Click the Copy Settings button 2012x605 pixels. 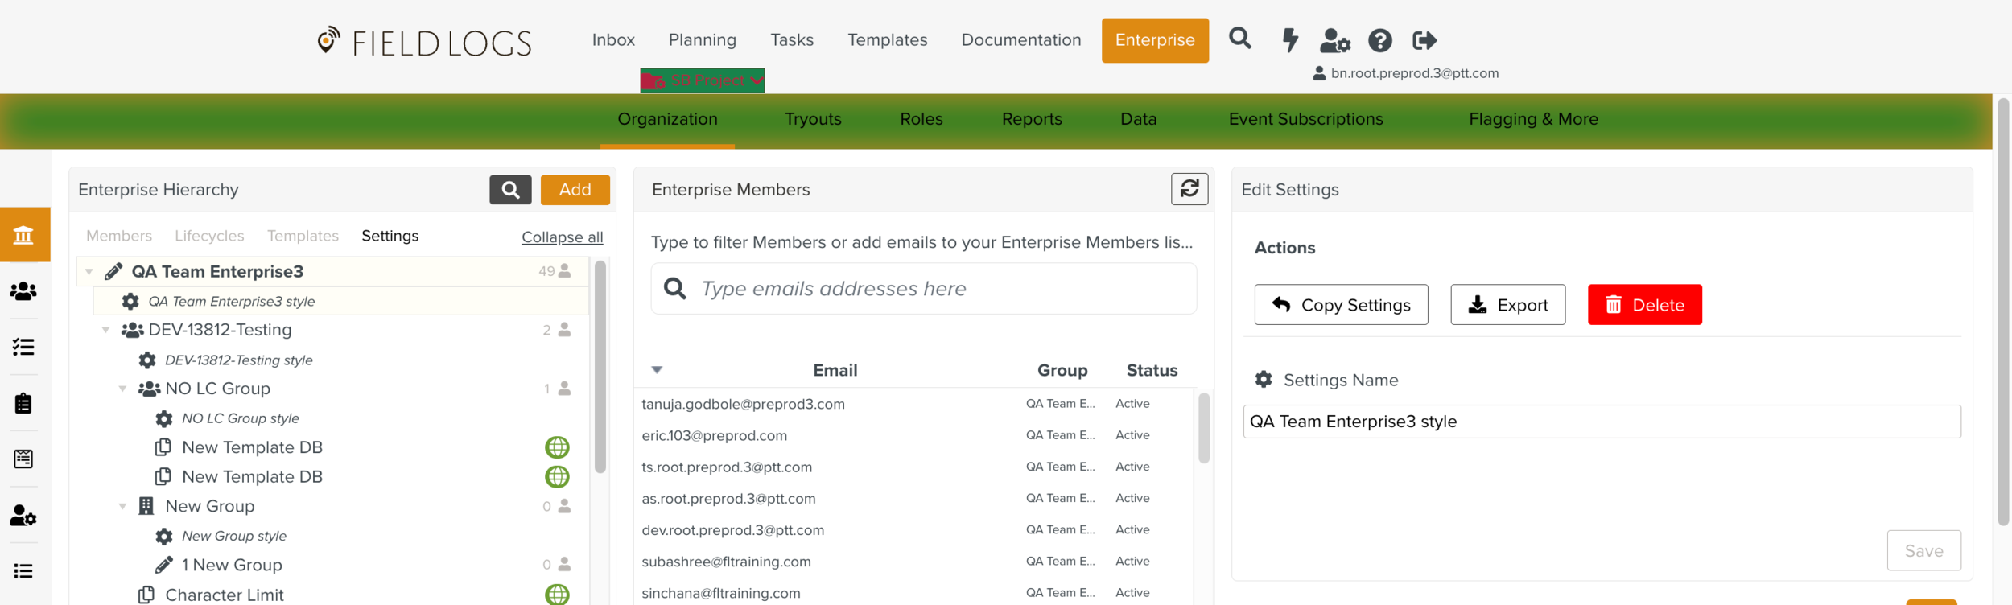tap(1340, 305)
